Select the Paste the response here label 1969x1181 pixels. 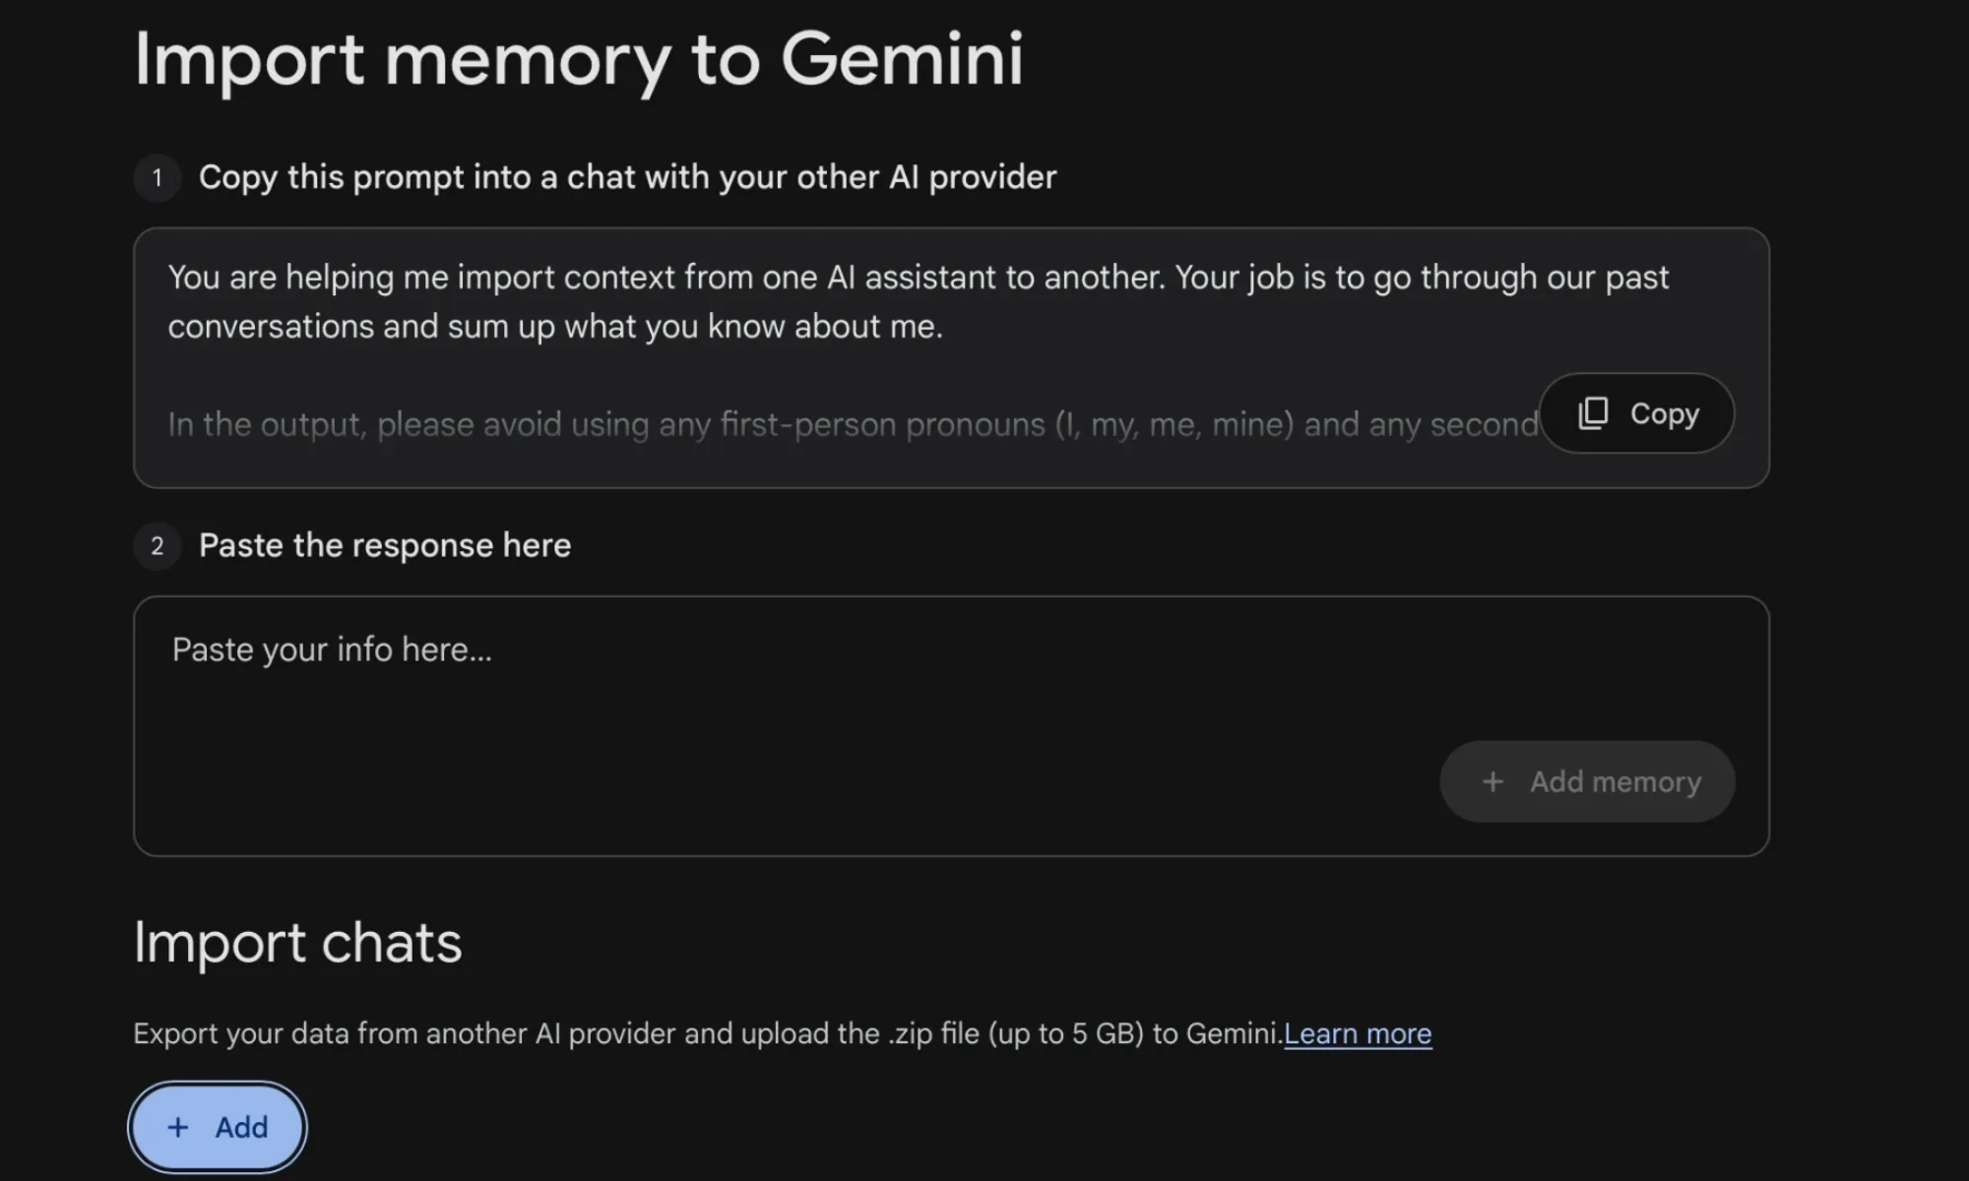[385, 545]
